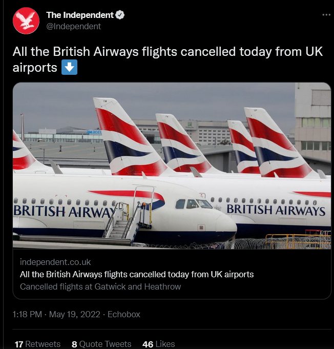This screenshot has height=349, width=334.
Task: Click the @Independent handle
Action: click(x=74, y=26)
